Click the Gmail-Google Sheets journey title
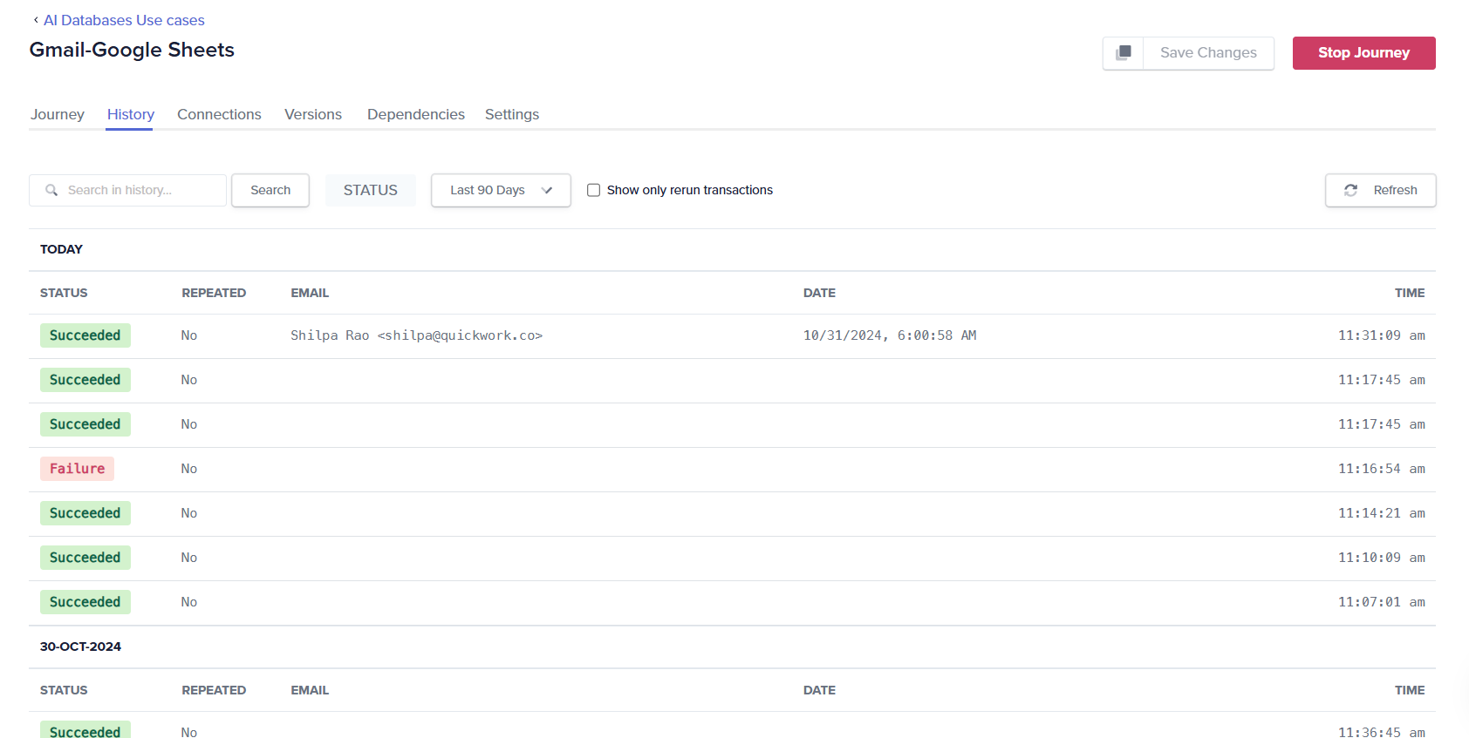 pyautogui.click(x=132, y=50)
